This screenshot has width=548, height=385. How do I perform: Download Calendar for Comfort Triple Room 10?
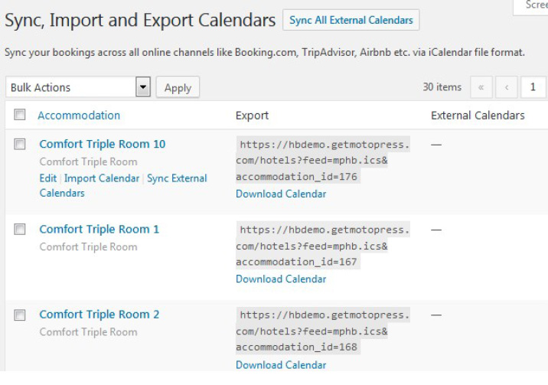point(281,194)
